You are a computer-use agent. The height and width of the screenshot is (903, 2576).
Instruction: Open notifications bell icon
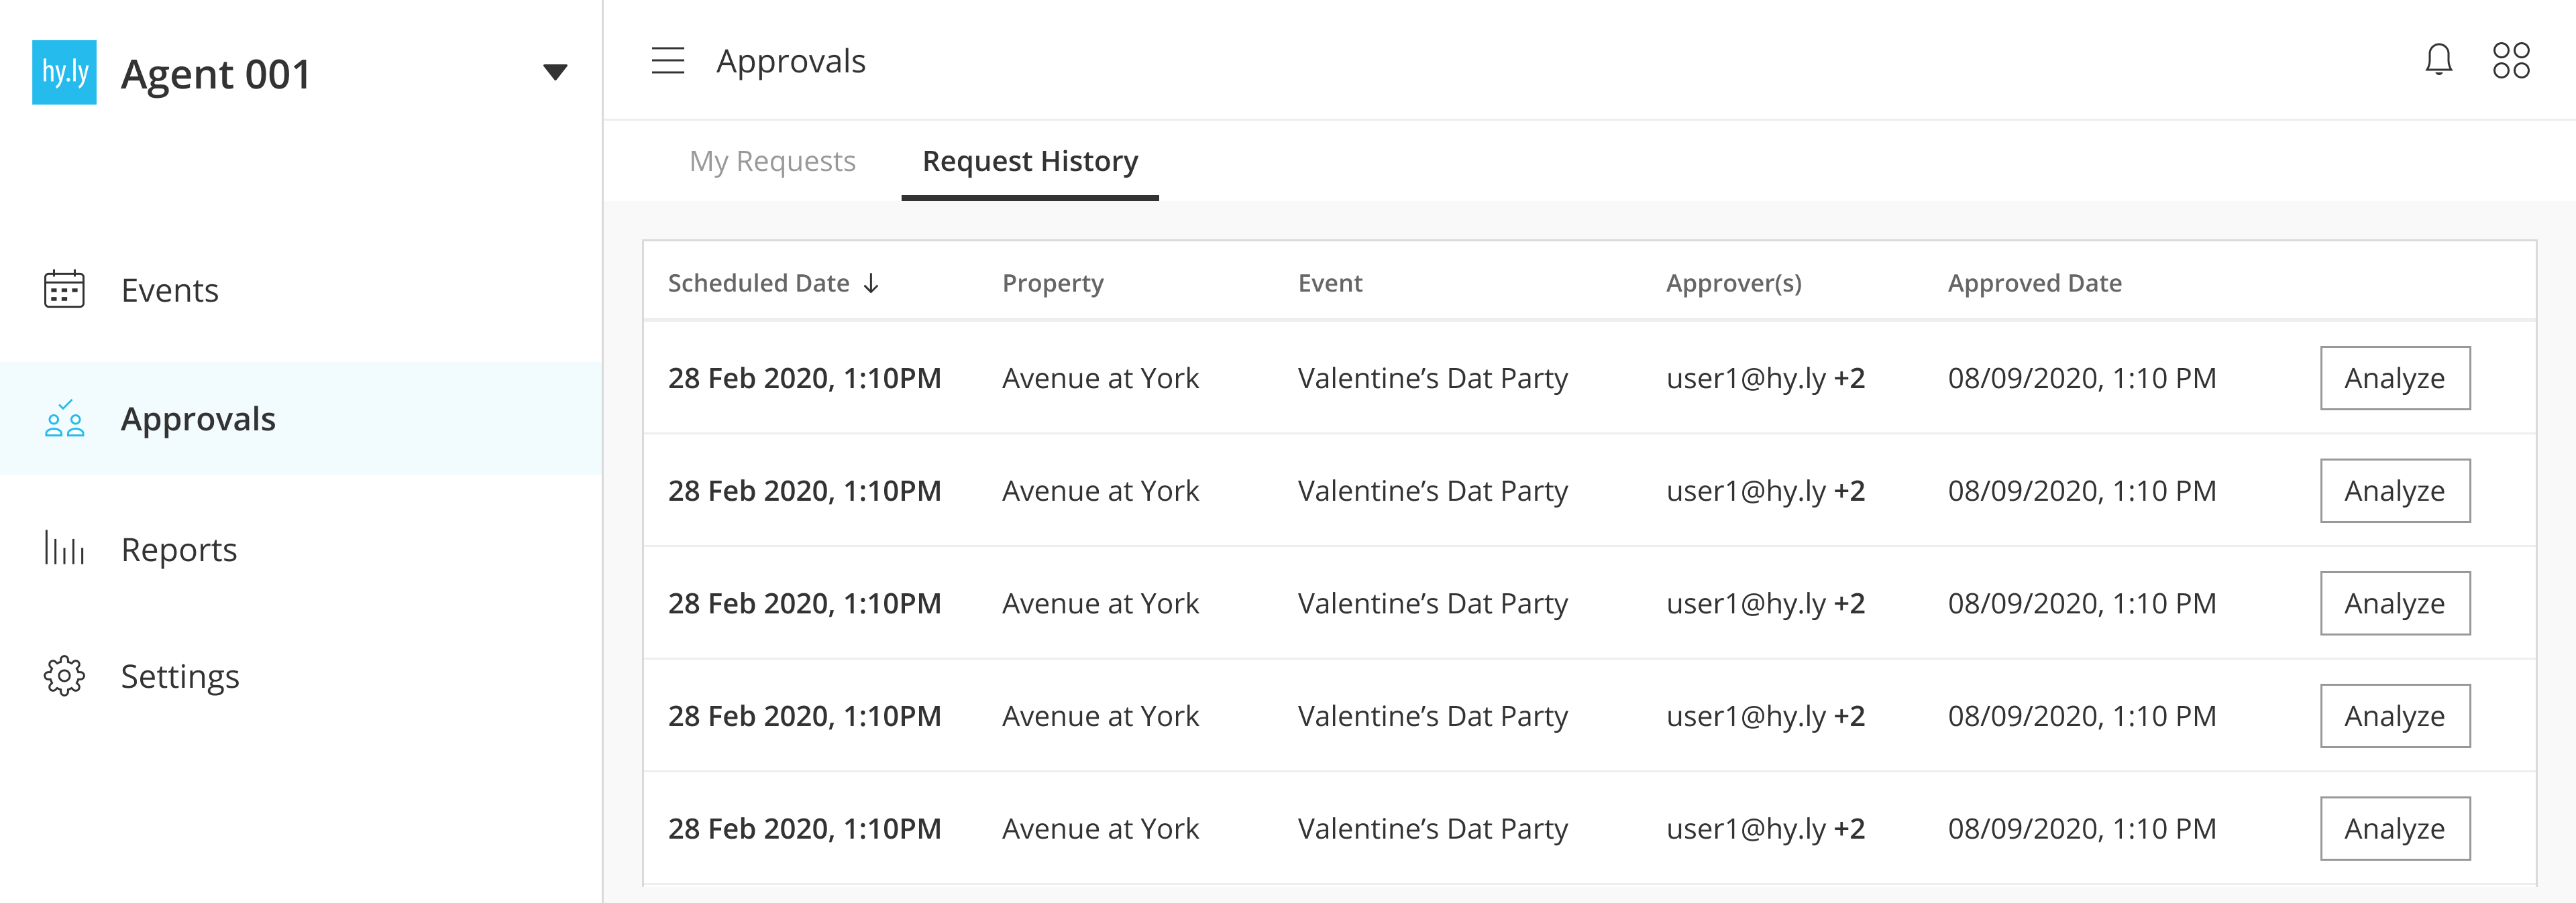point(2438,60)
